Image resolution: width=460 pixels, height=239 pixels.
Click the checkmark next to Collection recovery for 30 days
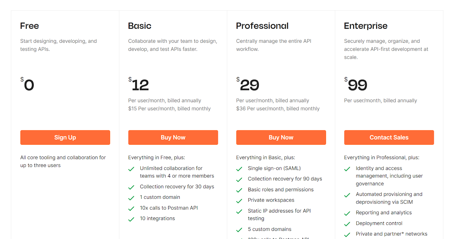click(131, 187)
